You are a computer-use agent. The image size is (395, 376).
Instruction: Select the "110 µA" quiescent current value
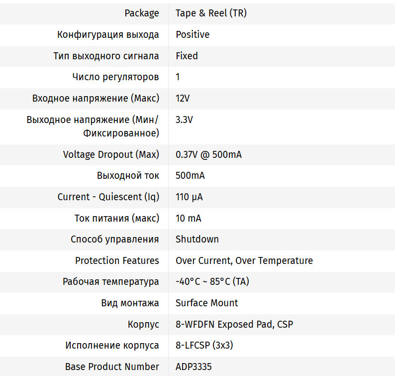pos(189,197)
